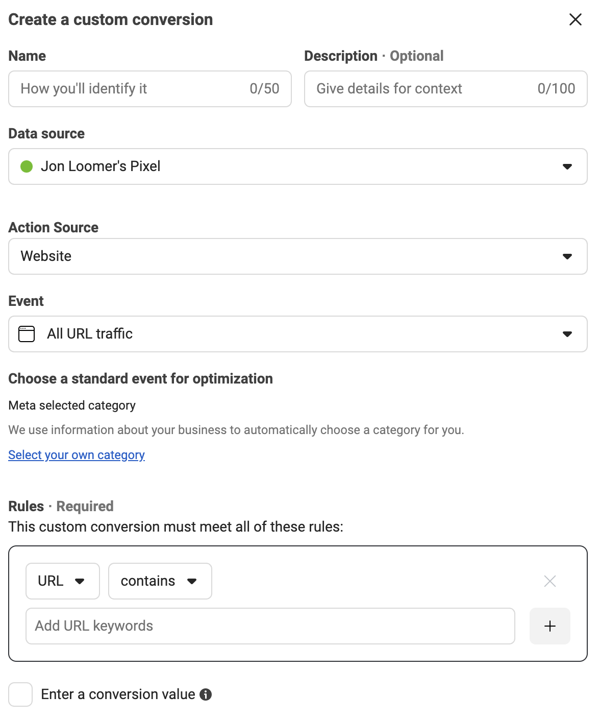The width and height of the screenshot is (599, 719).
Task: Click the website event icon beside All URL traffic
Action: pos(26,333)
